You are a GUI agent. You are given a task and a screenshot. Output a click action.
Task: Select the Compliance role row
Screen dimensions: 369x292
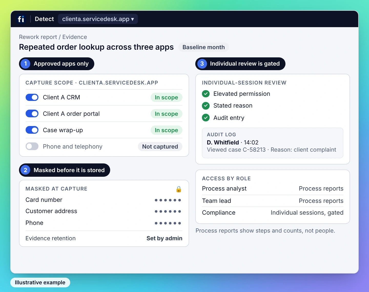tap(273, 213)
